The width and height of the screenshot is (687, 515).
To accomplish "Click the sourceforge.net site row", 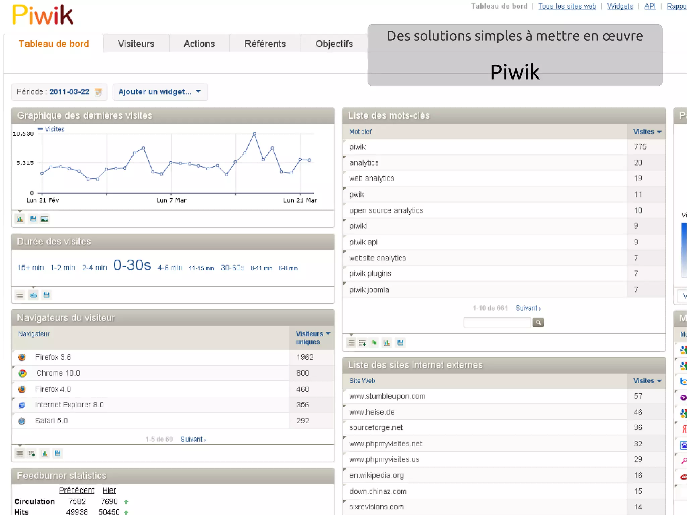I will 504,428.
